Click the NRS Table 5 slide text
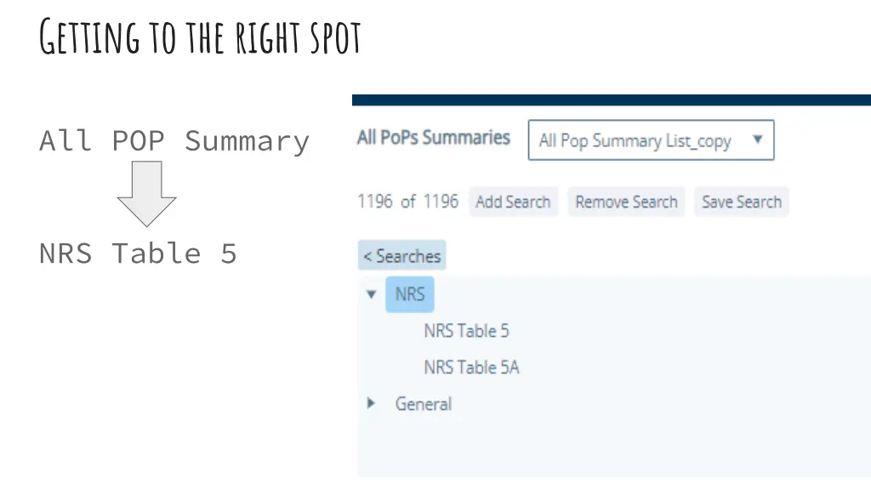 pyautogui.click(x=138, y=254)
